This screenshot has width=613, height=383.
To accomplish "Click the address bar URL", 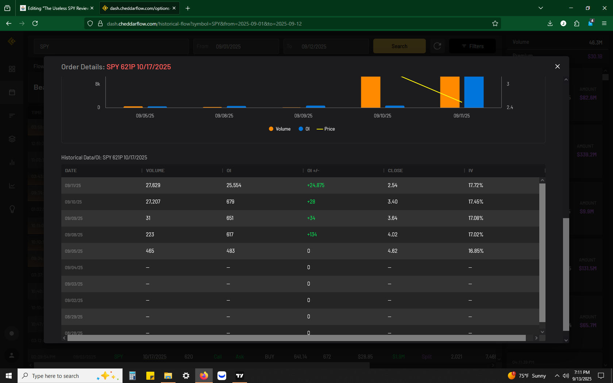I will [x=204, y=24].
